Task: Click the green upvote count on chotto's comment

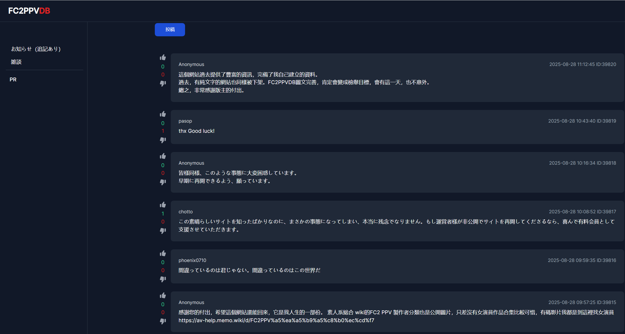Action: [163, 213]
